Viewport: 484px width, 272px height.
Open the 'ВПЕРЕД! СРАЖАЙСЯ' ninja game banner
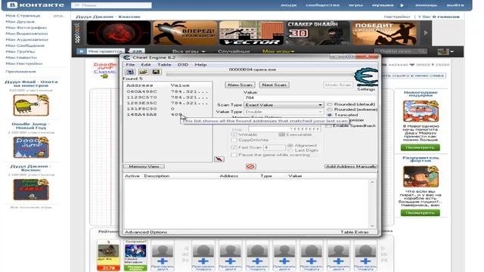click(185, 33)
